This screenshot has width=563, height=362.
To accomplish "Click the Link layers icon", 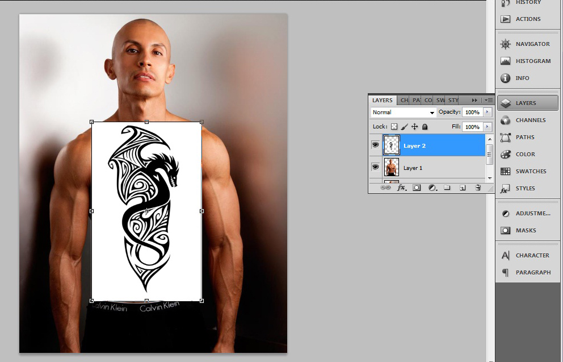I will coord(385,188).
